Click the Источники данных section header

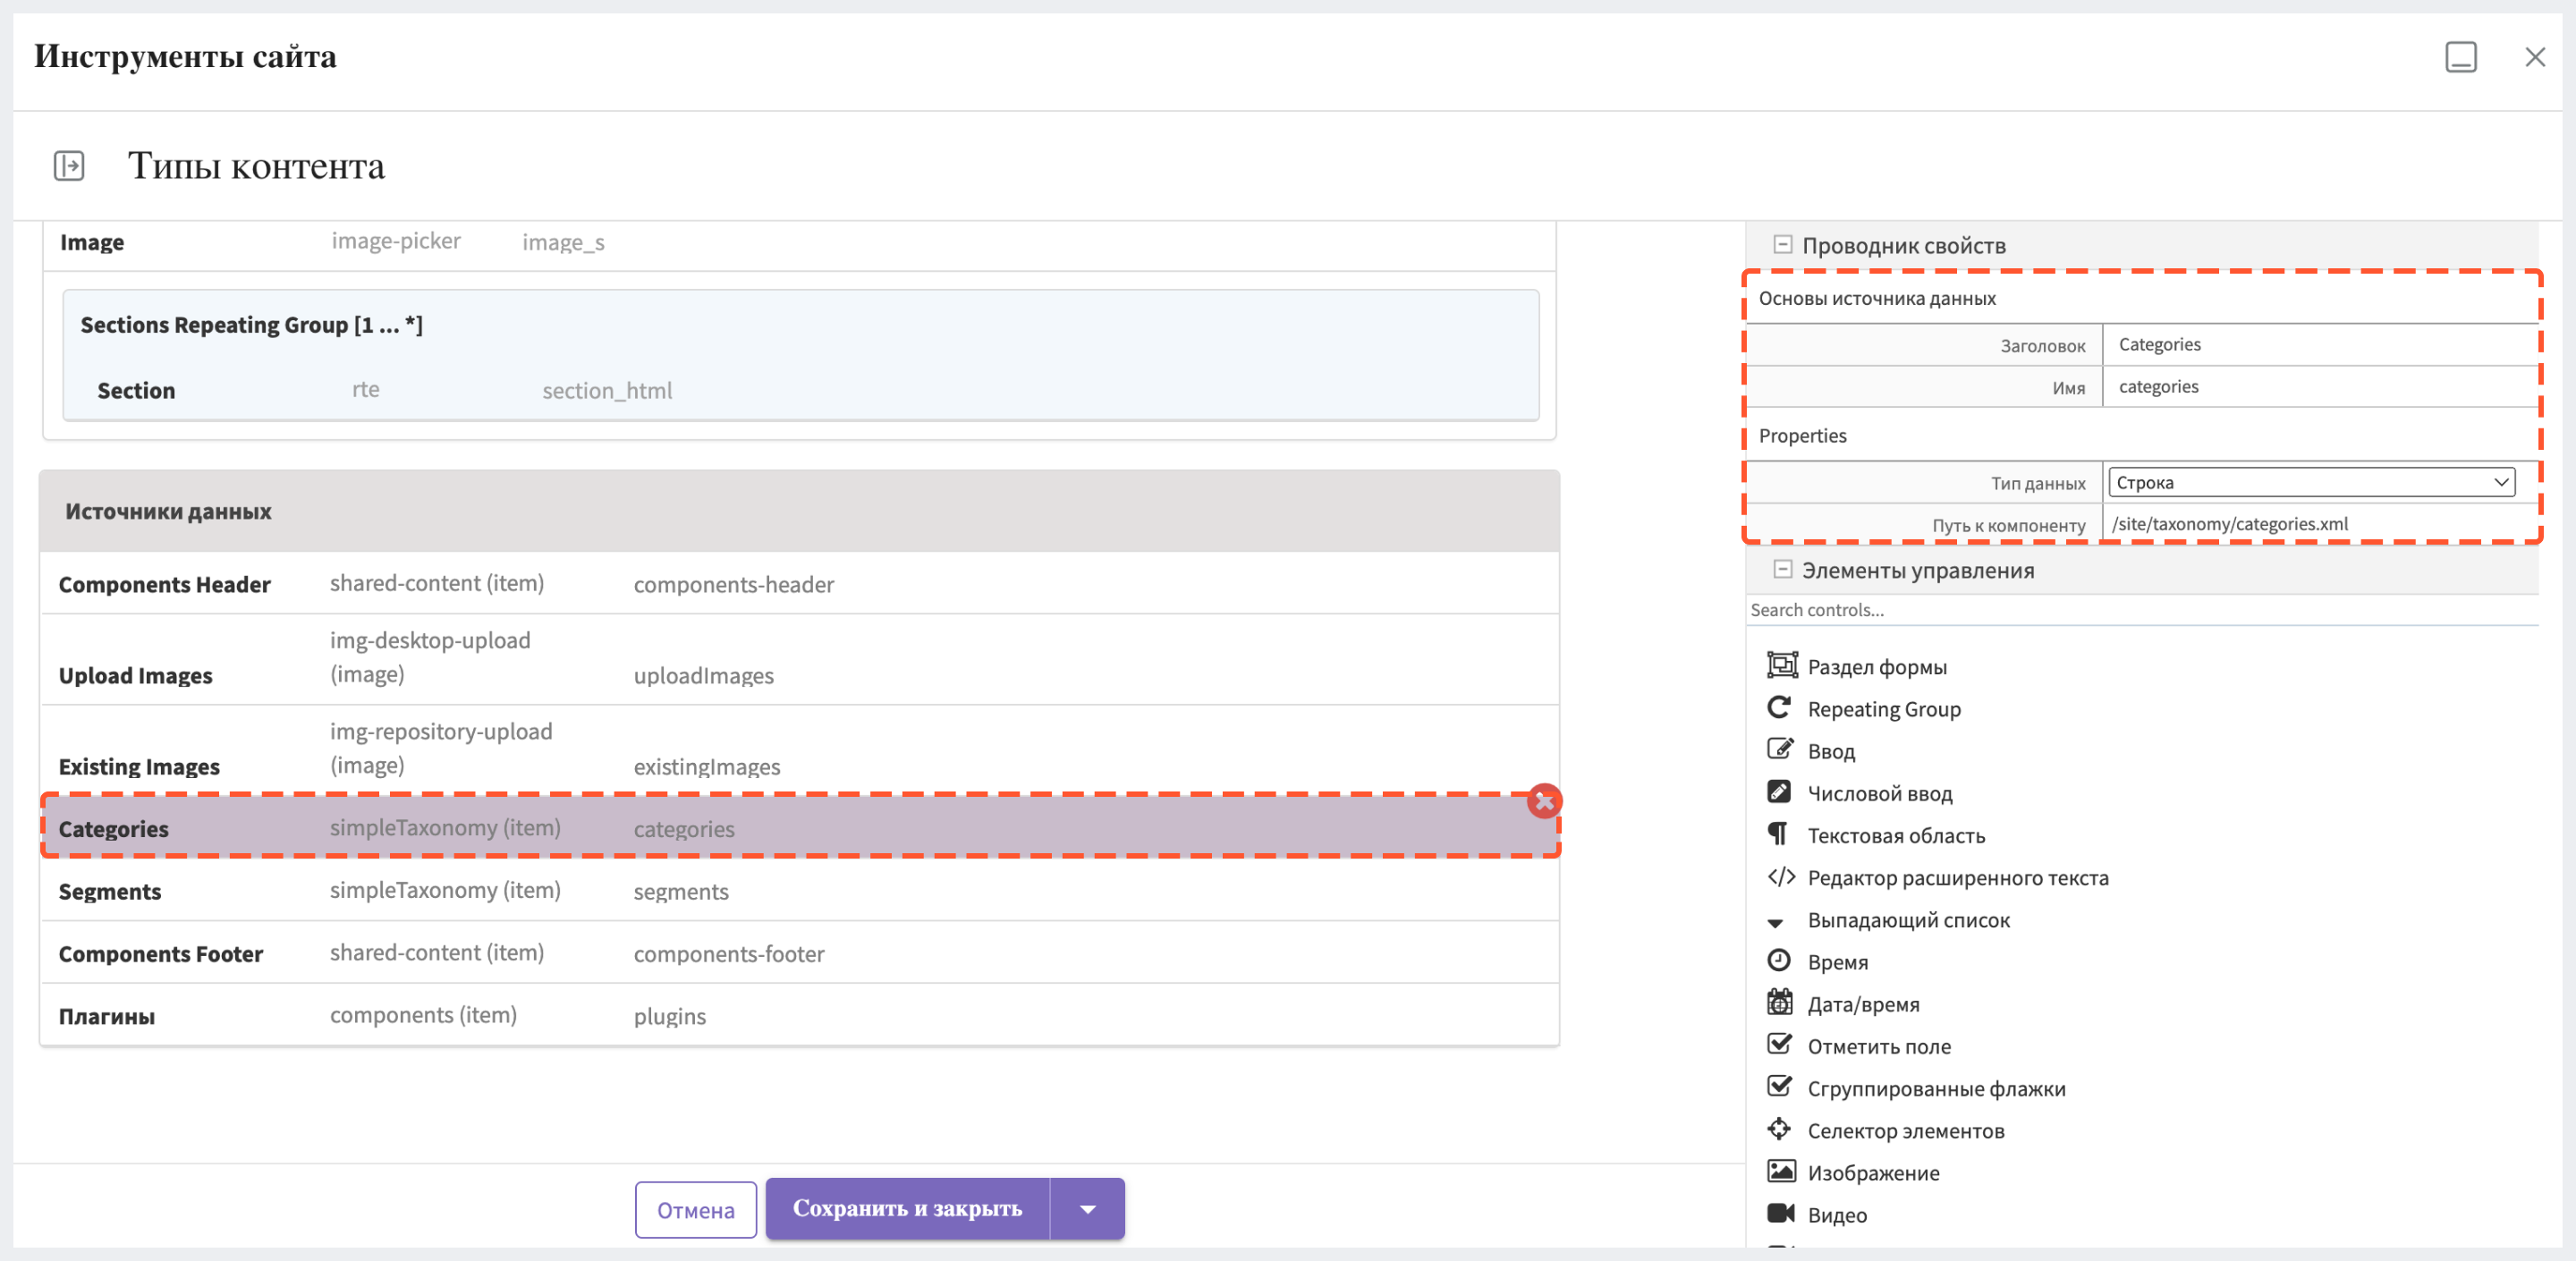[x=799, y=511]
